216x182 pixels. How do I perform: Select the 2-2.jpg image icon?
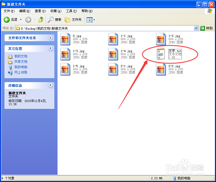pyautogui.click(x=161, y=69)
